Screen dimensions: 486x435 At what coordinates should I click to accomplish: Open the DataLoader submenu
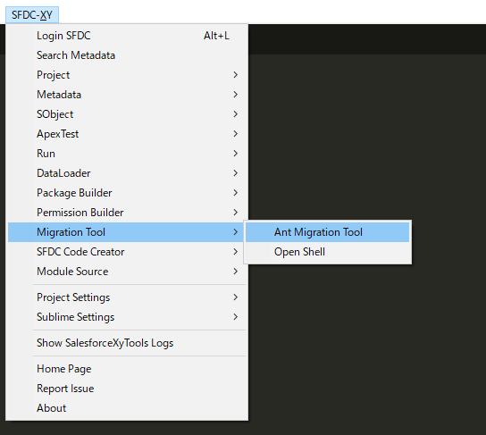coord(127,173)
